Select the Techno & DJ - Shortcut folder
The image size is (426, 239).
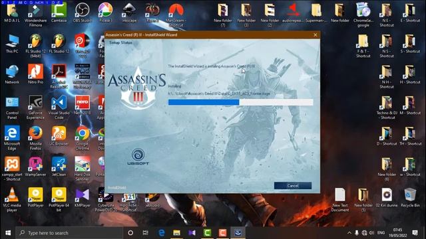[x=387, y=108]
